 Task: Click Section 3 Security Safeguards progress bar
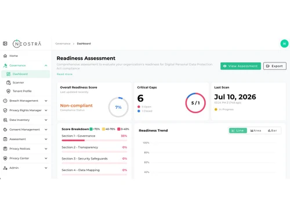[95, 163]
